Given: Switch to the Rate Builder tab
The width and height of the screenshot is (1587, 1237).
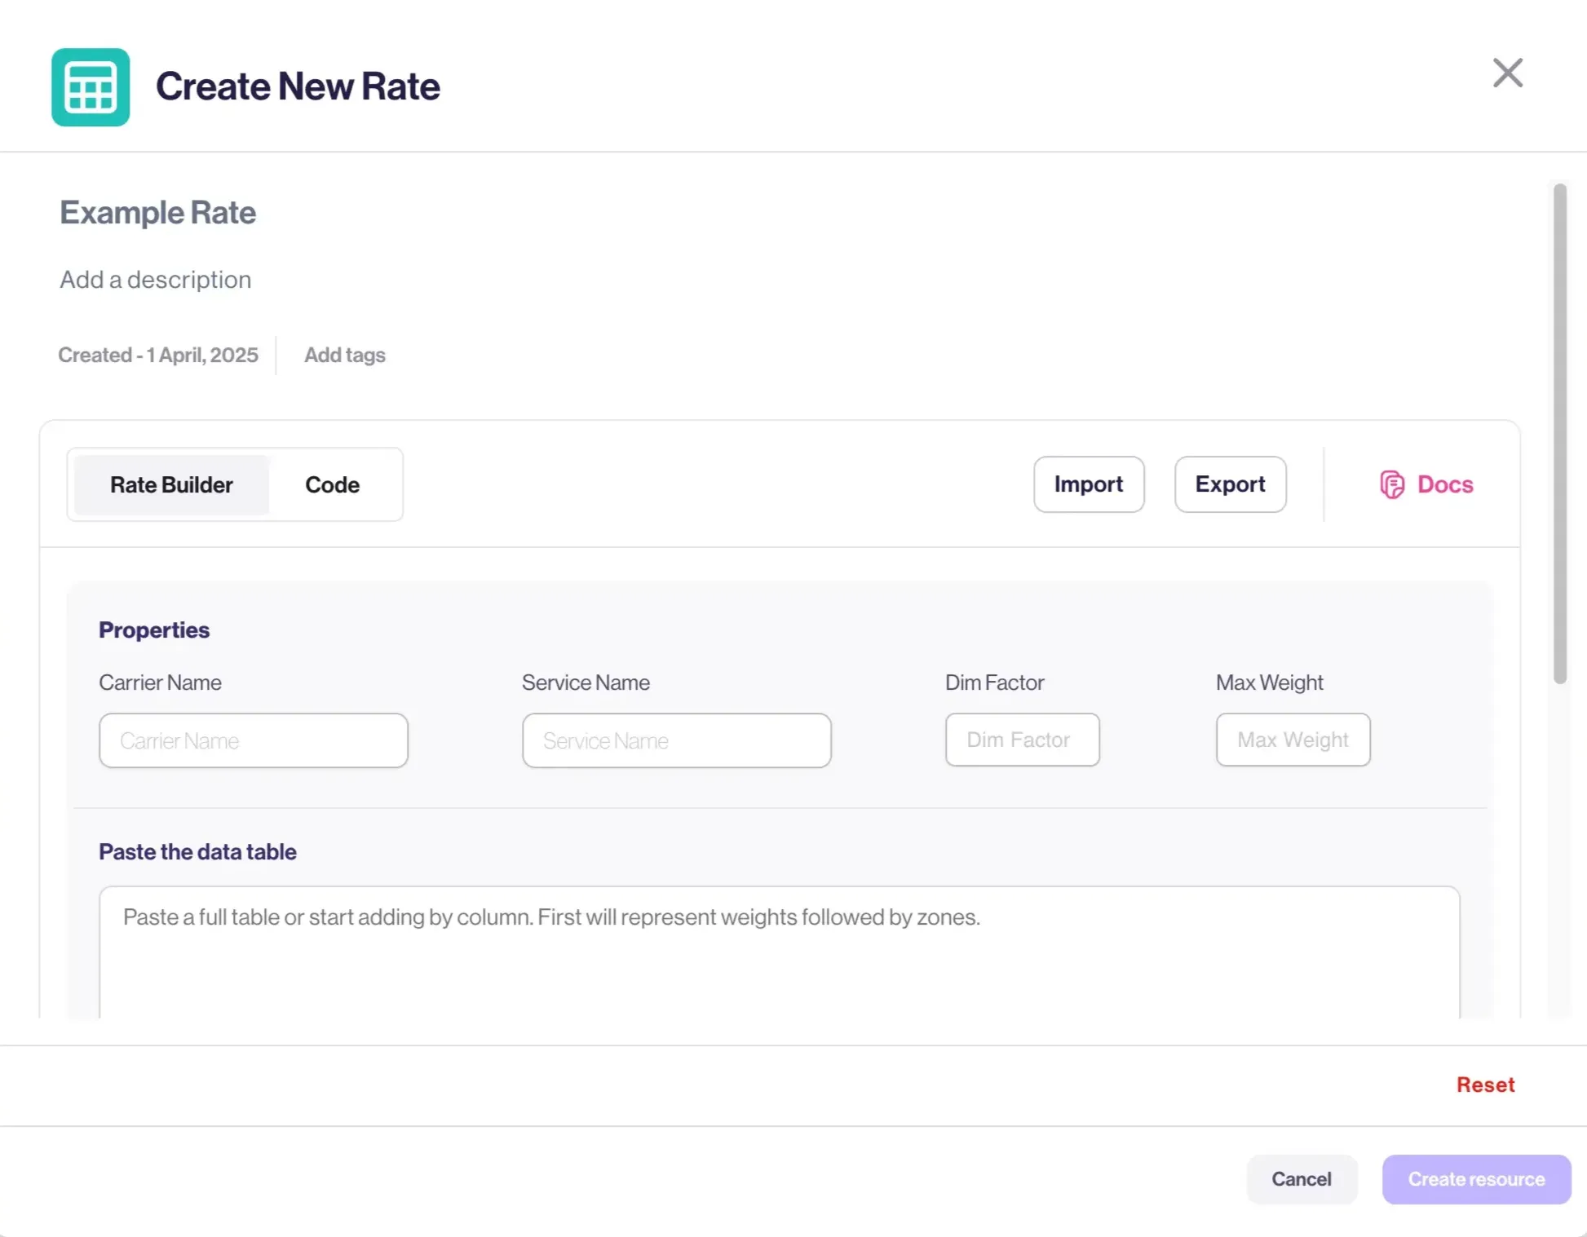Looking at the screenshot, I should (x=171, y=484).
